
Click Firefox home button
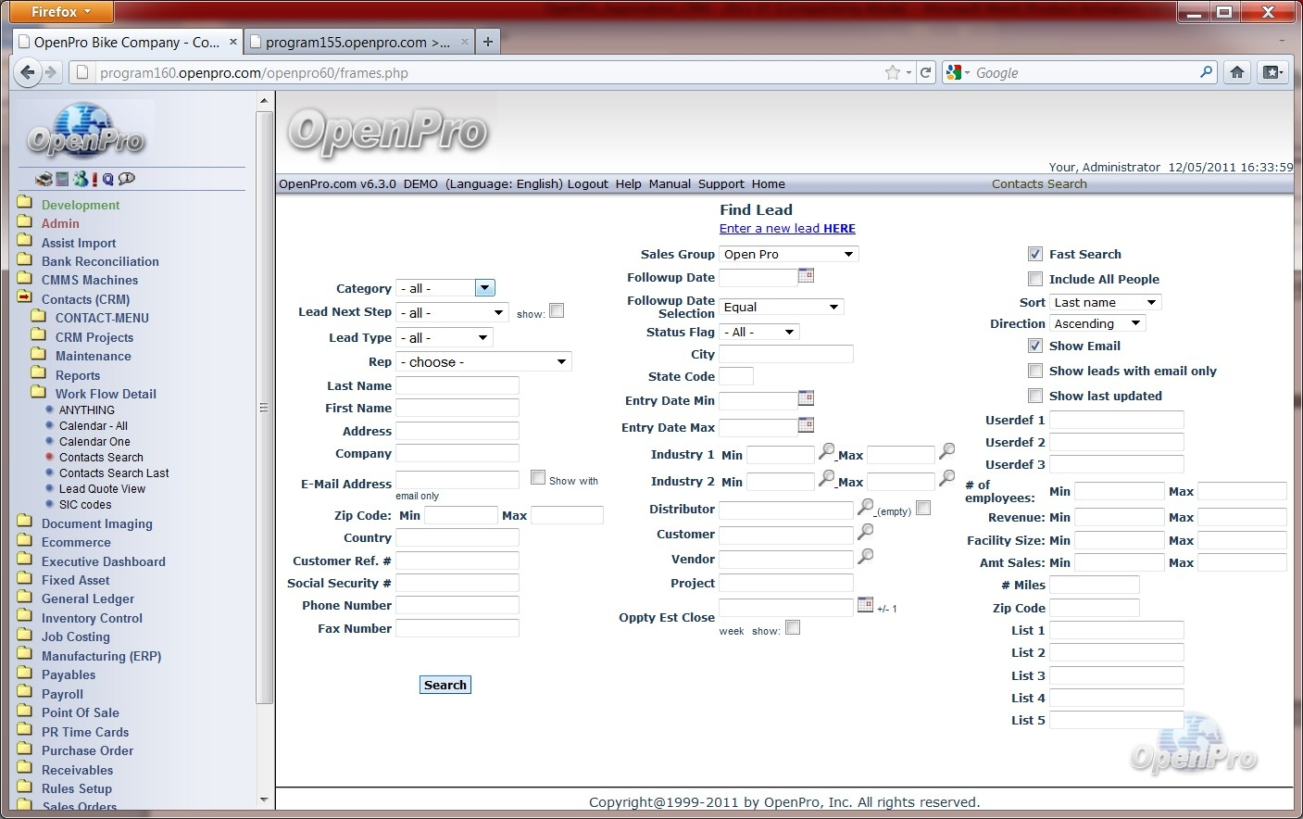coord(1236,72)
